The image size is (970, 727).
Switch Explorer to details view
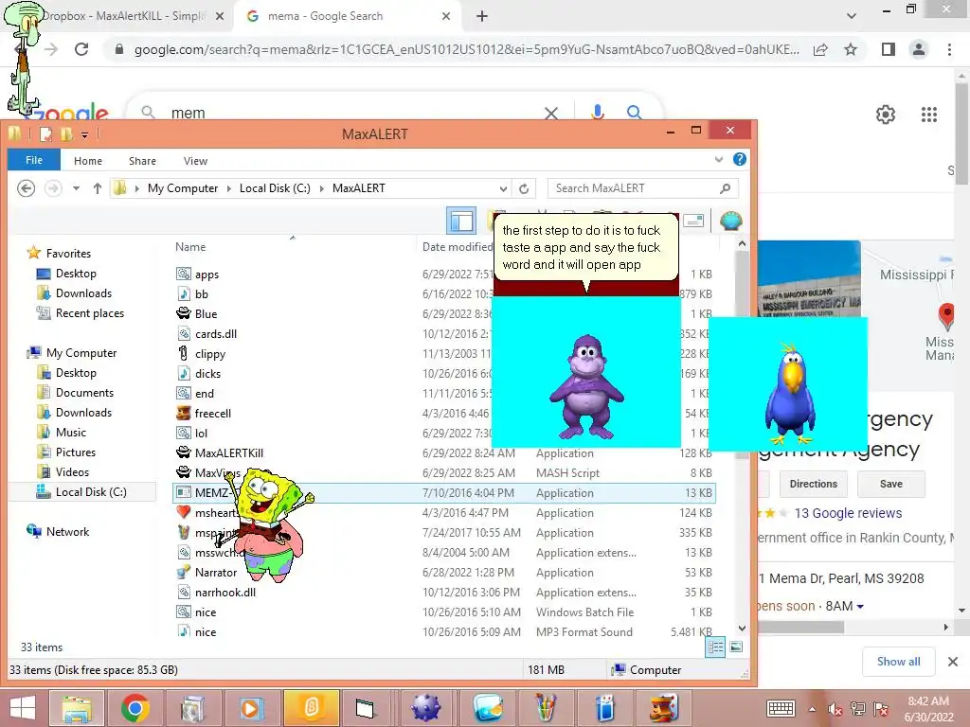point(715,647)
